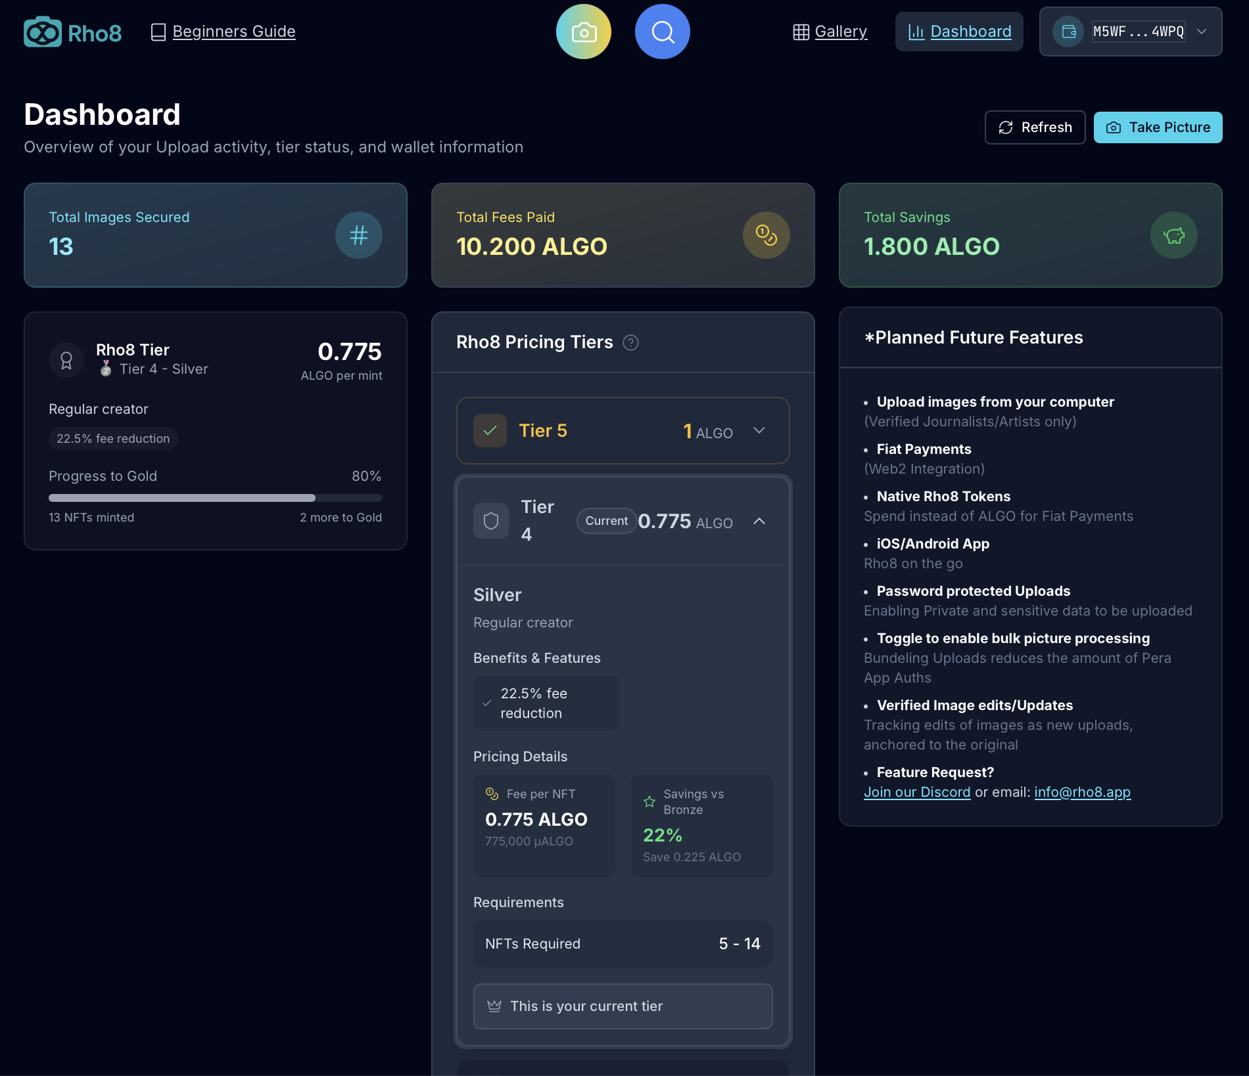Click the Take Picture button
This screenshot has width=1249, height=1076.
coord(1158,127)
